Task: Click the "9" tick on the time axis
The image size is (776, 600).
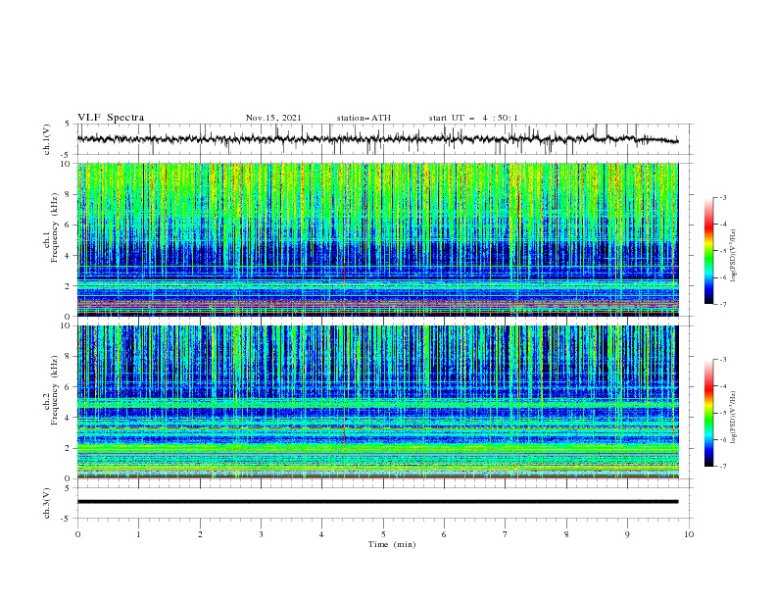Action: (627, 534)
